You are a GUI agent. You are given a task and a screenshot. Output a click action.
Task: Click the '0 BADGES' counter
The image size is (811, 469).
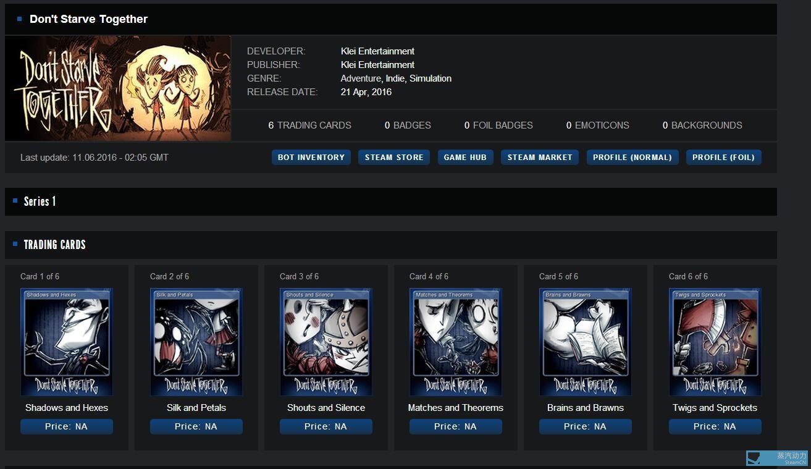408,125
